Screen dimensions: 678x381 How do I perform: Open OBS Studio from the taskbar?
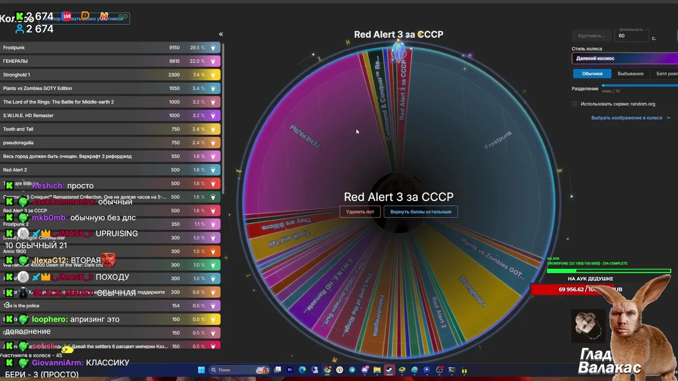tap(439, 370)
